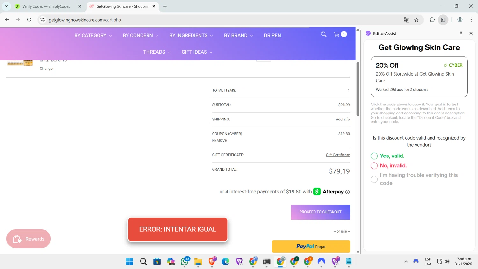Show hidden system tray icons
The height and width of the screenshot is (269, 478).
pyautogui.click(x=406, y=262)
